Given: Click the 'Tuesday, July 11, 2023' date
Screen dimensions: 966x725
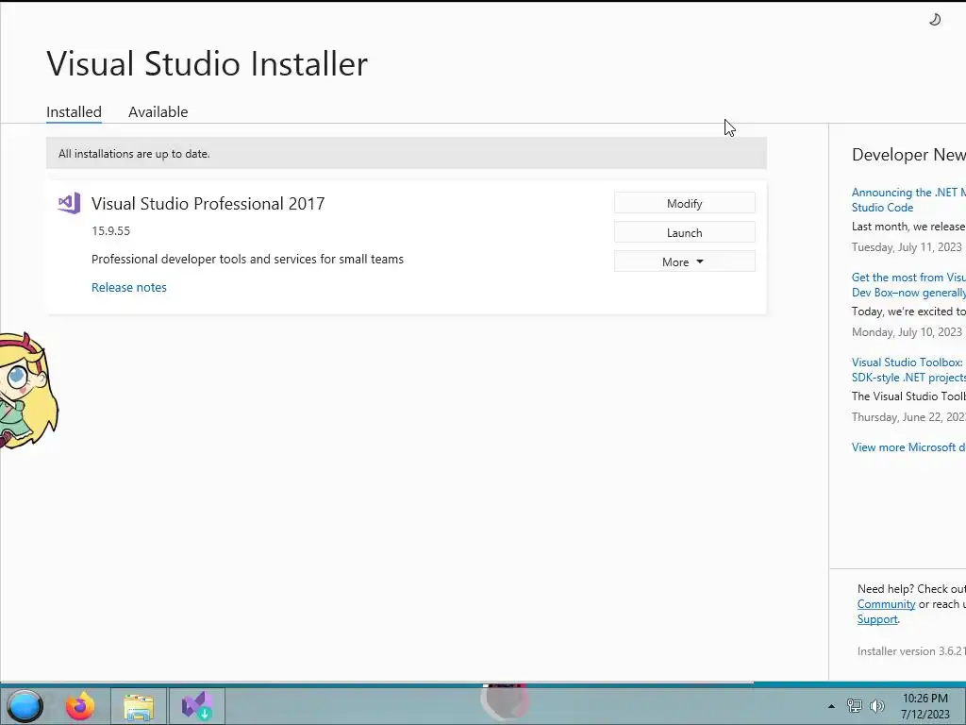Looking at the screenshot, I should 907,247.
